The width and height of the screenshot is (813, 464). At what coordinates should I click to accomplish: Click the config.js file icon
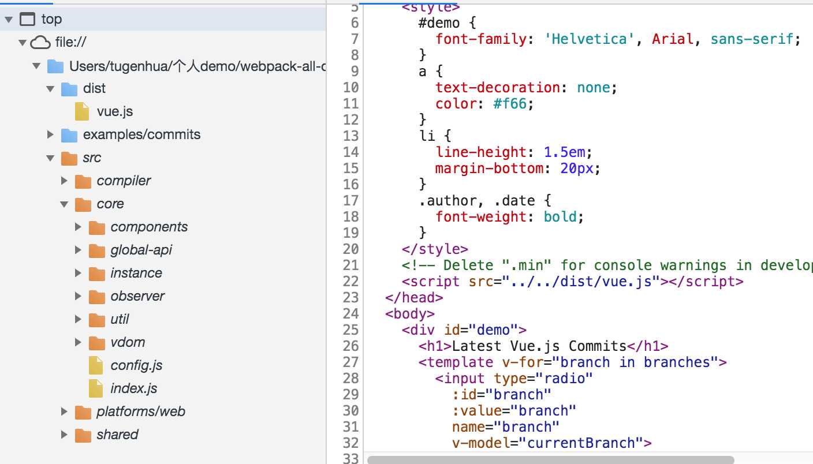tap(96, 365)
